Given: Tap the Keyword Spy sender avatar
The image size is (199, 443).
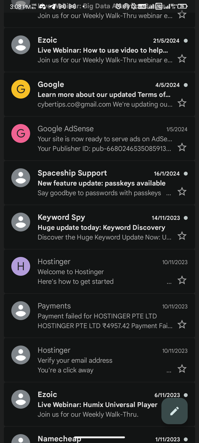Looking at the screenshot, I should 21,222.
